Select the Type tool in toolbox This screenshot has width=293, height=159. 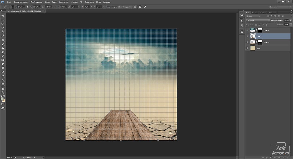(3, 76)
